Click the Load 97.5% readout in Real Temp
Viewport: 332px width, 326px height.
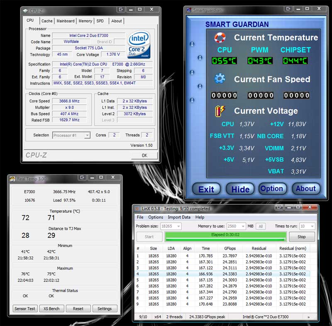pos(64,200)
